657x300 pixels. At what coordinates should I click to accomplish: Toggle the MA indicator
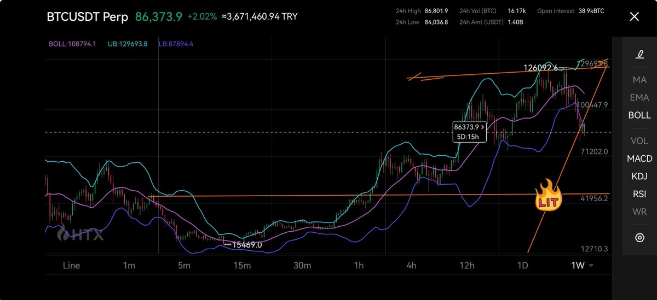[x=639, y=80]
